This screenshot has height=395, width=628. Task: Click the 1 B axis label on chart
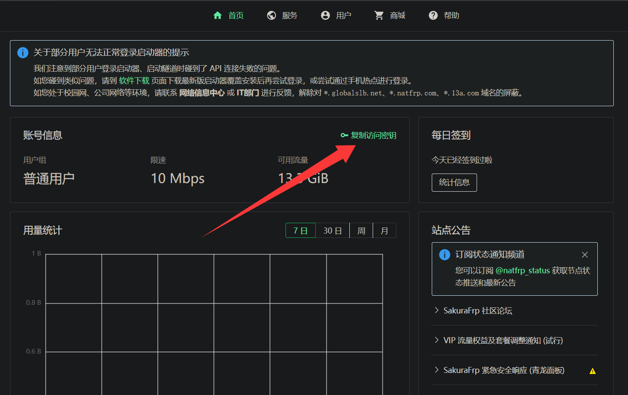(x=36, y=253)
